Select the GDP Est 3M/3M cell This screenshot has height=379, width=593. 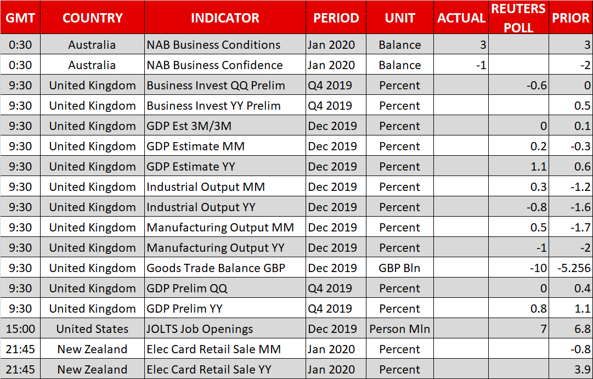coord(189,126)
